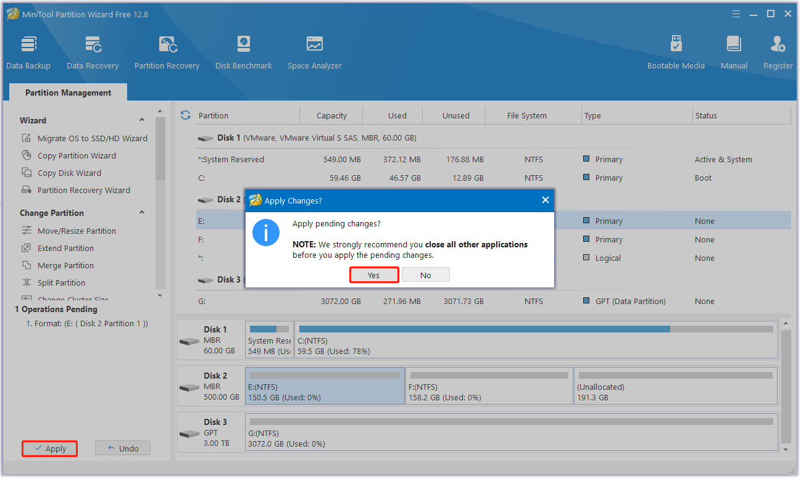Click the Undo button
This screenshot has width=801, height=478.
tap(123, 448)
